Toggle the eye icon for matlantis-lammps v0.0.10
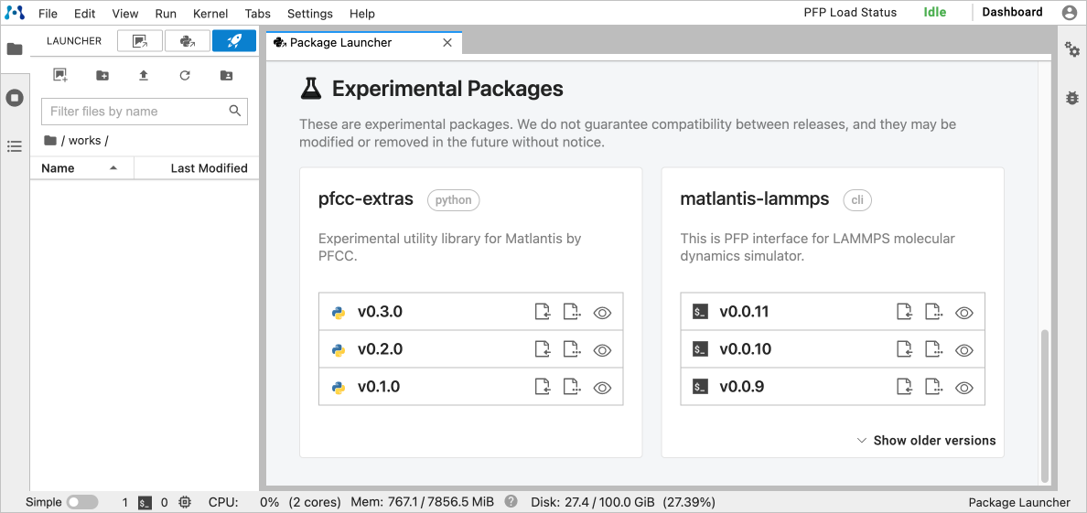The height and width of the screenshot is (513, 1087). [x=964, y=350]
